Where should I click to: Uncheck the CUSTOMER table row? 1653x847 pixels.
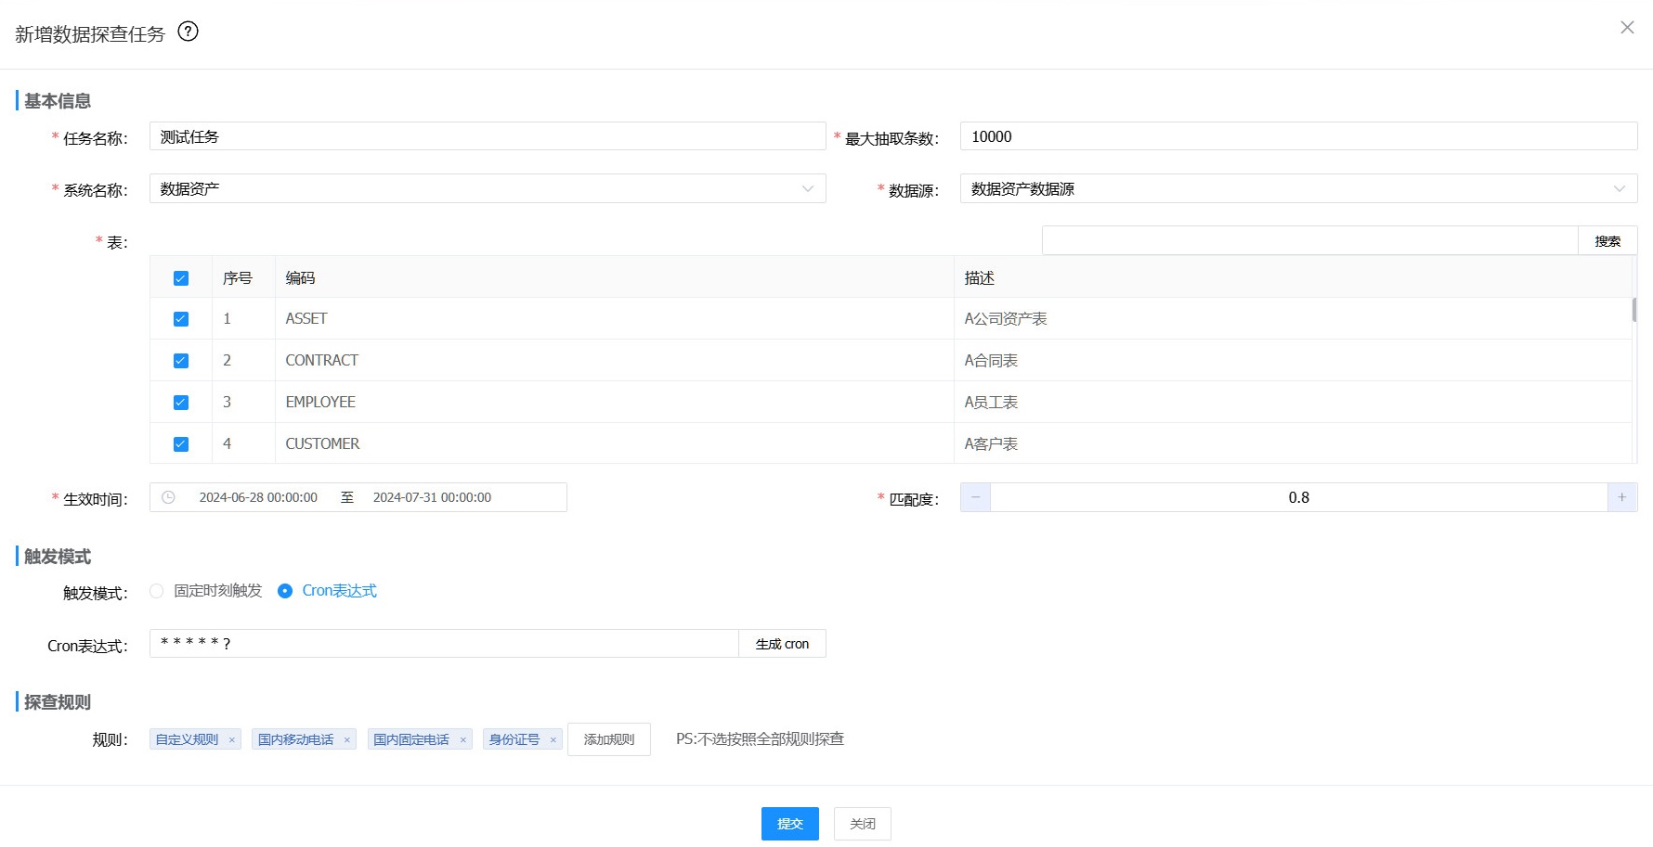(181, 444)
